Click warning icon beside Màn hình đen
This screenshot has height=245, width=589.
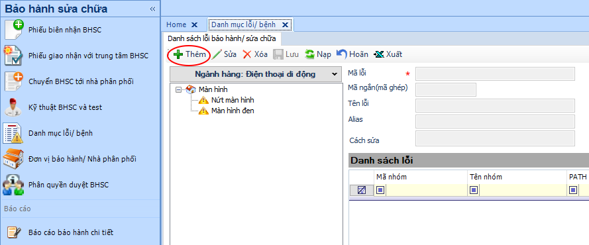pos(203,111)
